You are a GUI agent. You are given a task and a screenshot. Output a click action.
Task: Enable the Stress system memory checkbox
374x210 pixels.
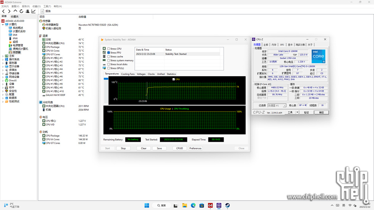click(x=108, y=61)
